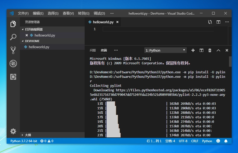Open the Explorer view icon
Viewport: 238px width, 153px height.
(13, 24)
